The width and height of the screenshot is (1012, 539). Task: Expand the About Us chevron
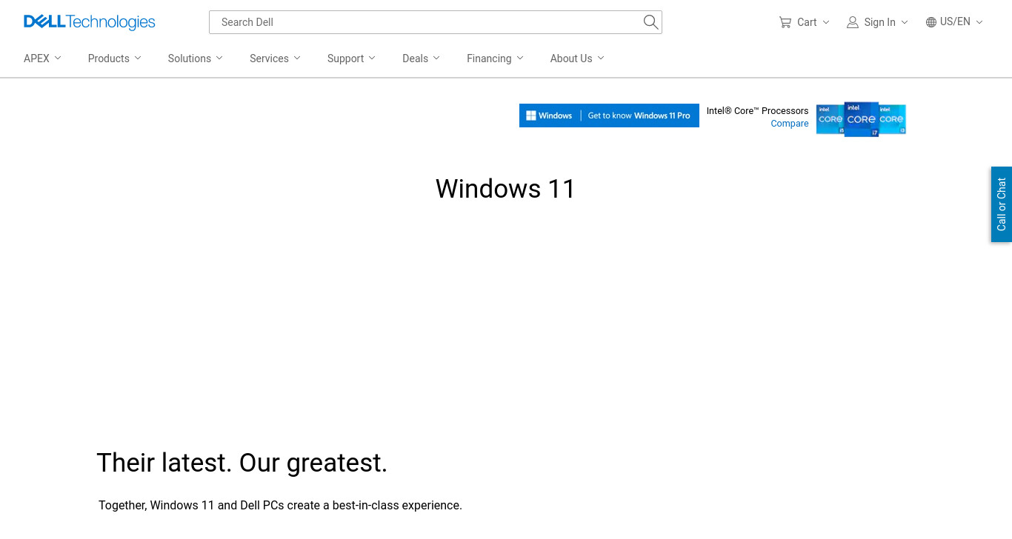click(x=601, y=58)
